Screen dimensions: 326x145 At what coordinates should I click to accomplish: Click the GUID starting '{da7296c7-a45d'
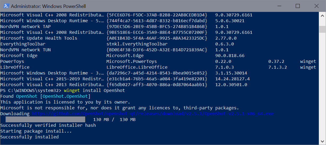tap(157, 73)
